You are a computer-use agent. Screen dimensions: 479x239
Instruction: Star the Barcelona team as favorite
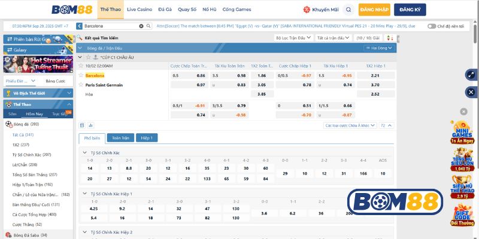(81, 75)
